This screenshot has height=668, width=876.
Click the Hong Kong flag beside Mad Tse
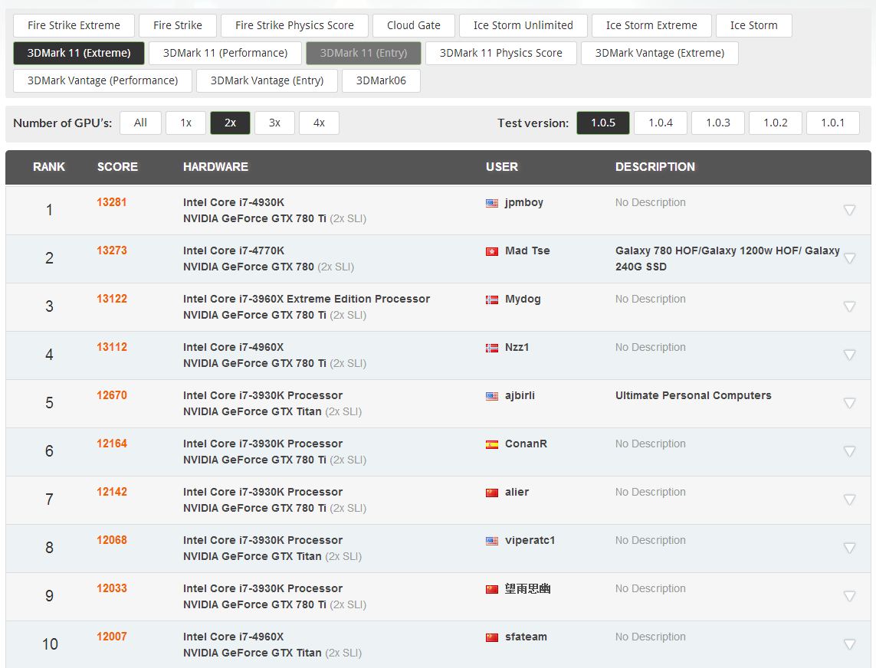coord(491,251)
